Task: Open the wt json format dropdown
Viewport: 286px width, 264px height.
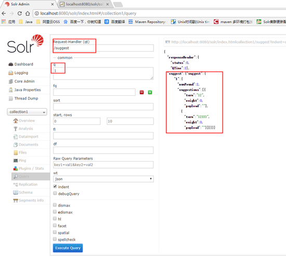Action: click(x=103, y=179)
